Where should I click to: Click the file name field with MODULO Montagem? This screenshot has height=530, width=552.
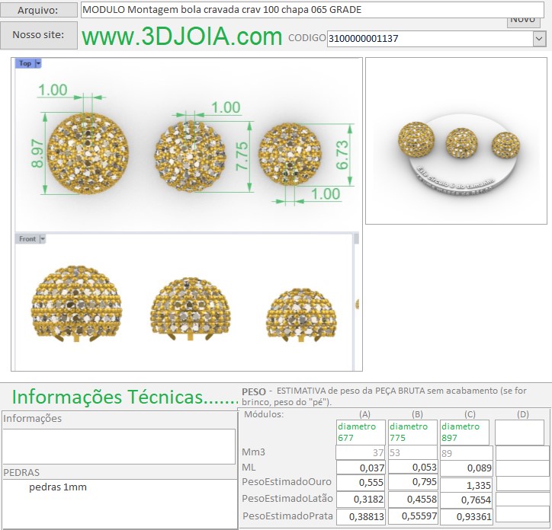[x=305, y=10]
